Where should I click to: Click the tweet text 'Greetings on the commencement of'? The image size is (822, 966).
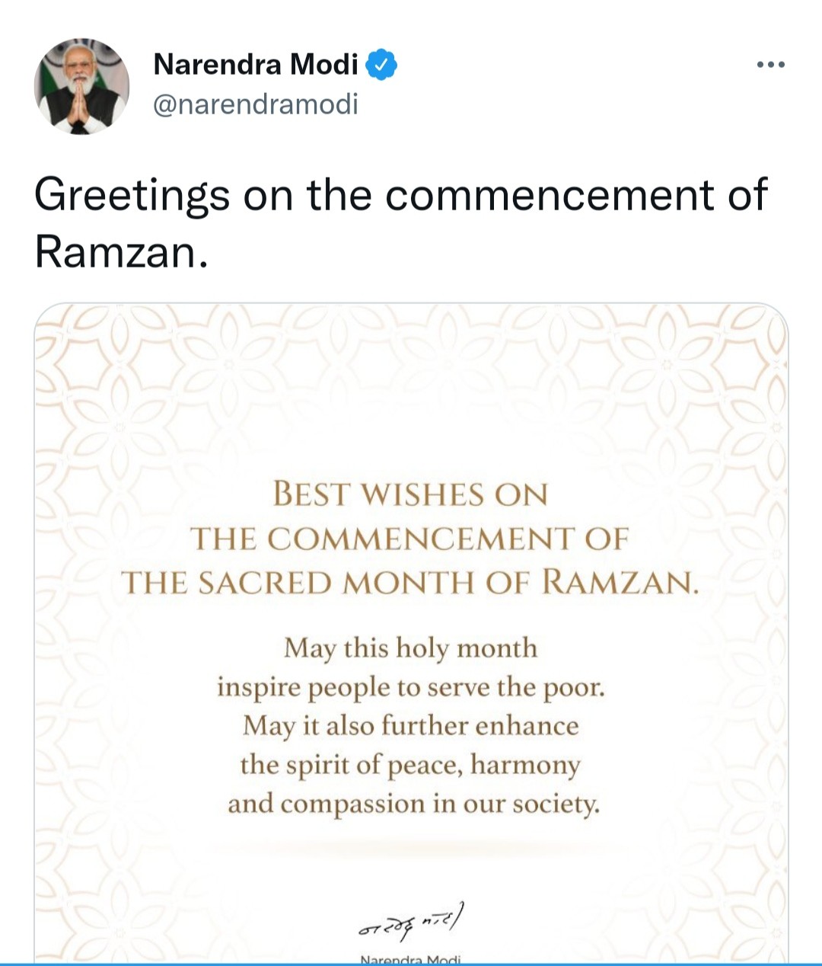click(401, 197)
